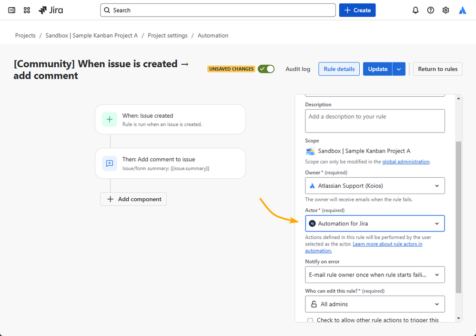
Task: Open the notifications bell
Action: click(x=415, y=10)
